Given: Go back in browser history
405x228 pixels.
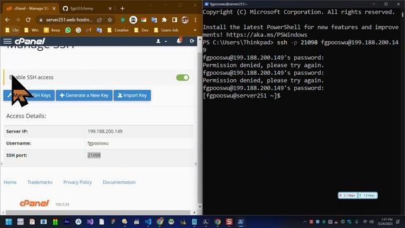Looking at the screenshot, I should (7, 20).
